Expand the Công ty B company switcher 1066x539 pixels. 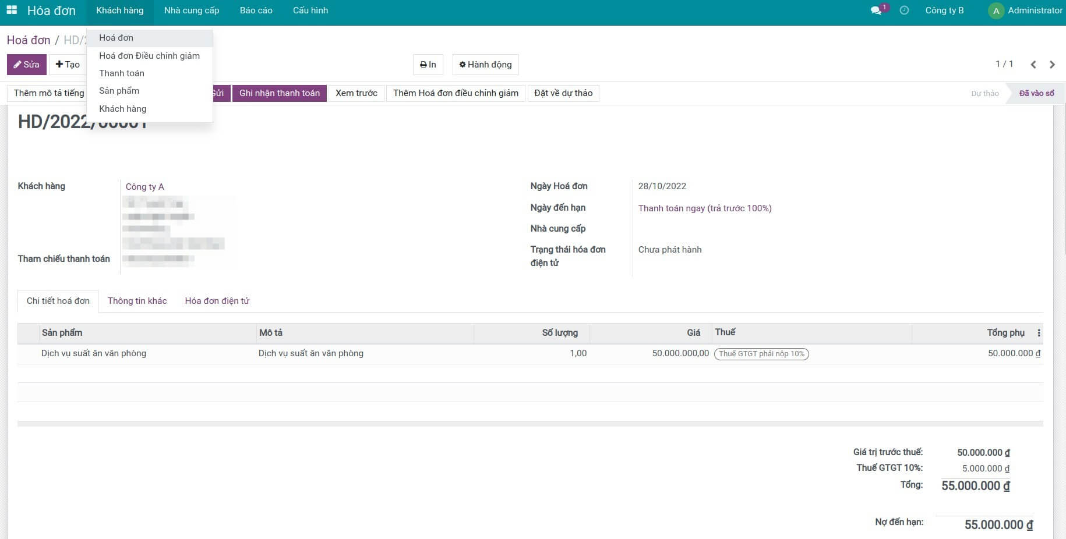(x=944, y=10)
